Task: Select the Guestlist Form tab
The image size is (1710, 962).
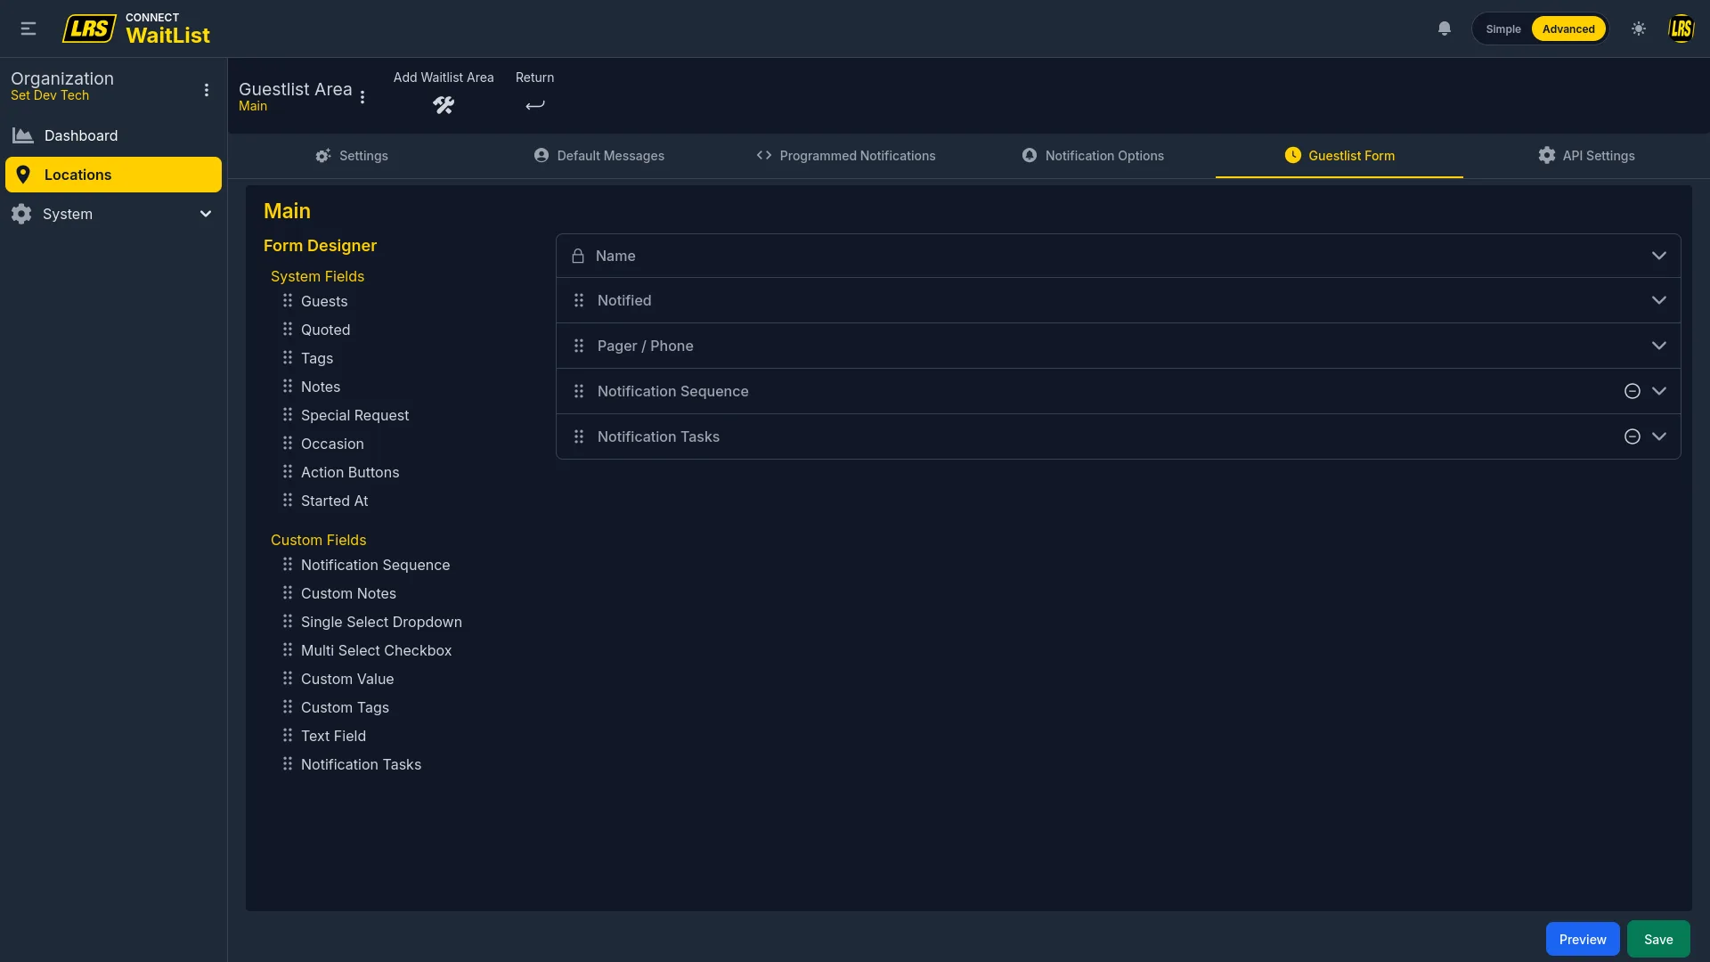Action: [x=1339, y=156]
